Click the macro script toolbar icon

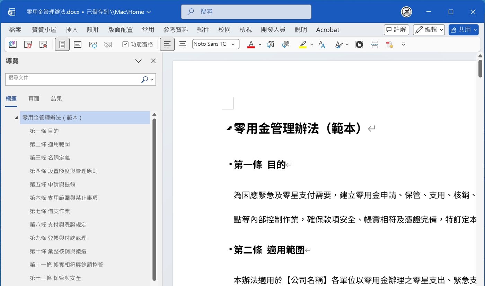(28, 44)
